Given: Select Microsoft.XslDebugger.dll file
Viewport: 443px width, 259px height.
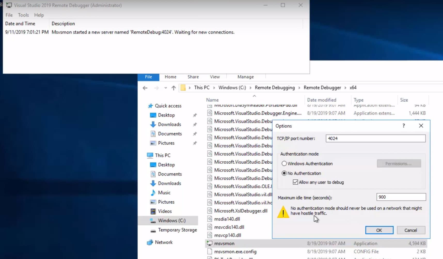Looking at the screenshot, I should coord(241,211).
